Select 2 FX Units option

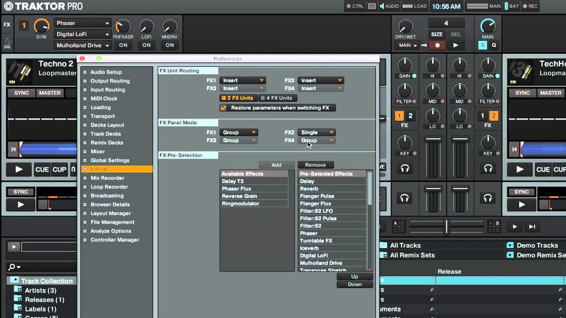[238, 98]
